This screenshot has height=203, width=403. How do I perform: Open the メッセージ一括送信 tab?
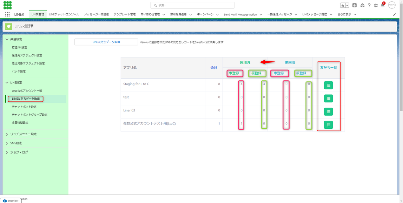click(97, 14)
